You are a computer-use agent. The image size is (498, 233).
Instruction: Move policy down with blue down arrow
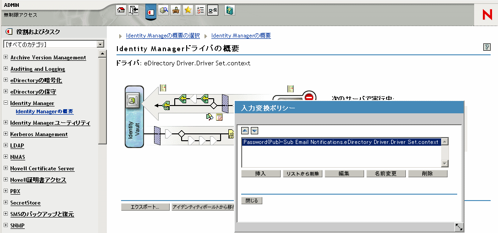[255, 130]
